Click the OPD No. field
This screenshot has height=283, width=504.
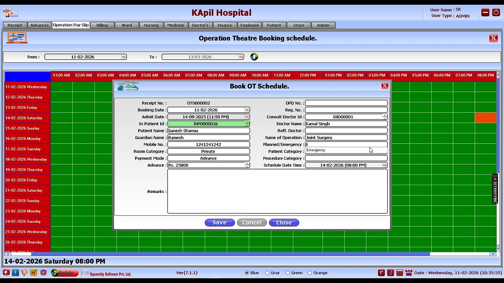tap(346, 103)
